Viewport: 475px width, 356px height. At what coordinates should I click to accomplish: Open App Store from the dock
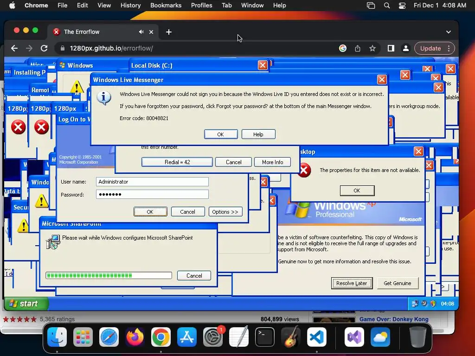(x=186, y=337)
